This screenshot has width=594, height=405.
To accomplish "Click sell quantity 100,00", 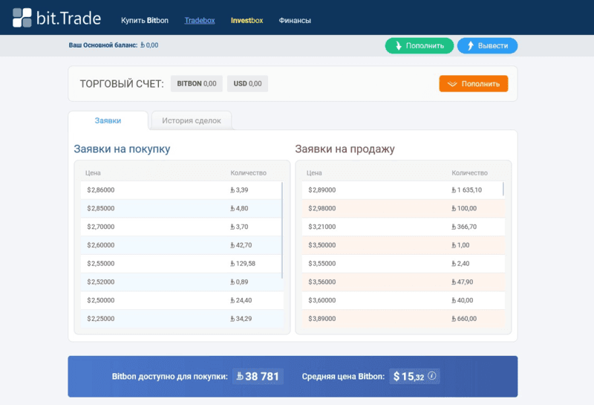I will coord(464,208).
